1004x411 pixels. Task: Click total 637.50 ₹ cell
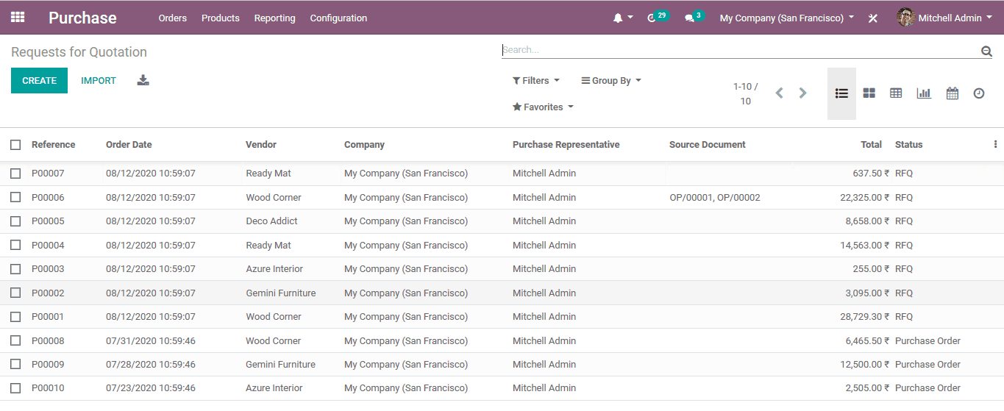click(x=871, y=174)
